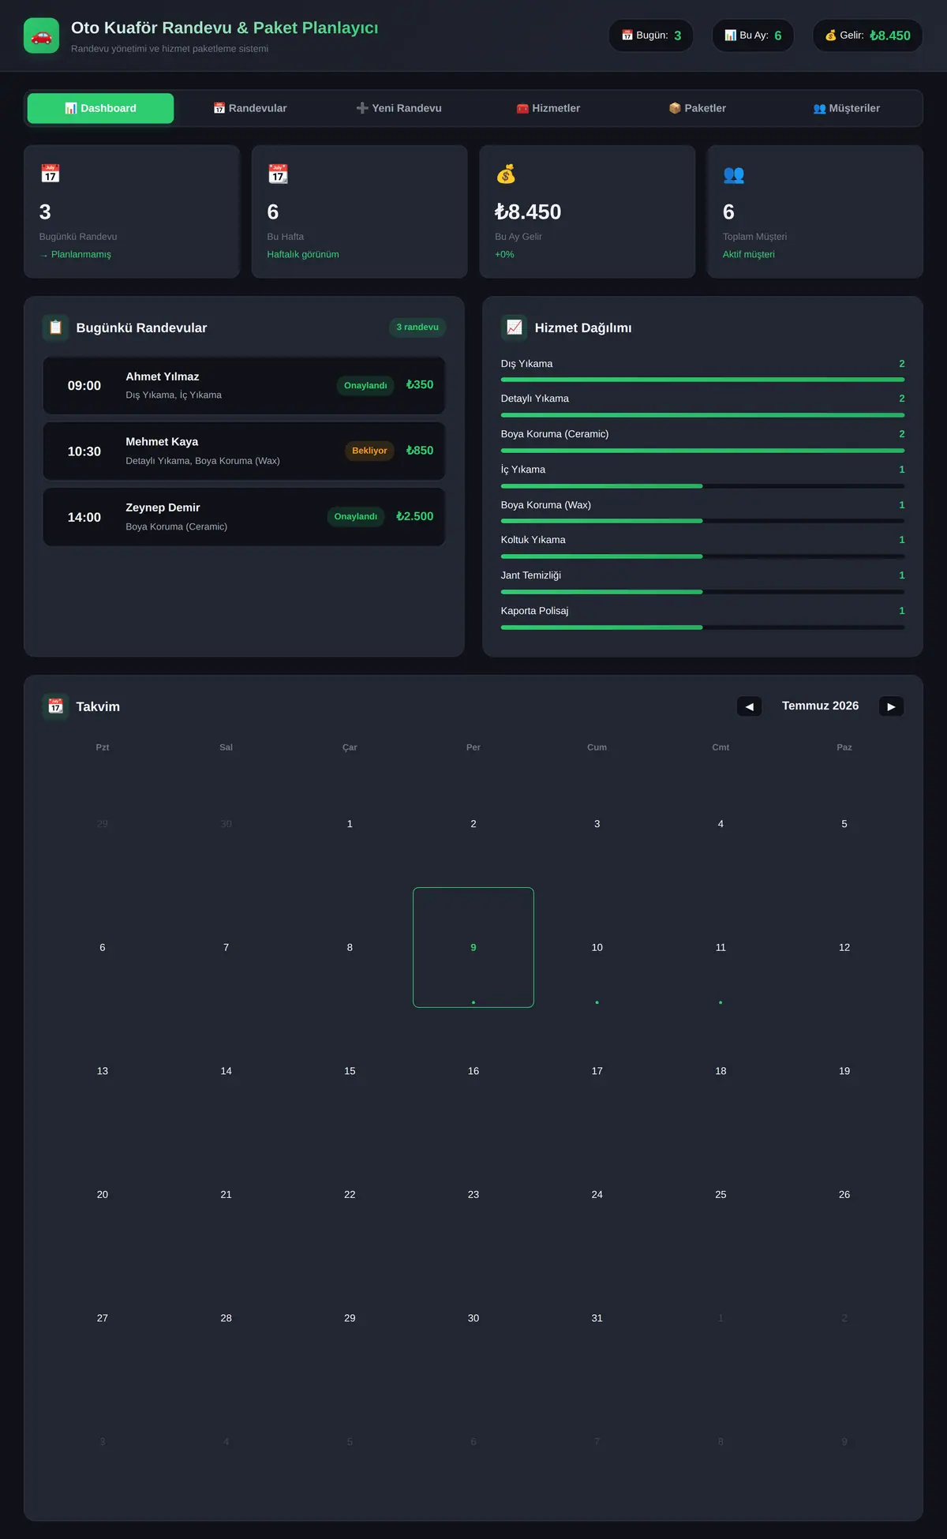Open the Müşteriler tab
The image size is (947, 1539).
point(847,108)
